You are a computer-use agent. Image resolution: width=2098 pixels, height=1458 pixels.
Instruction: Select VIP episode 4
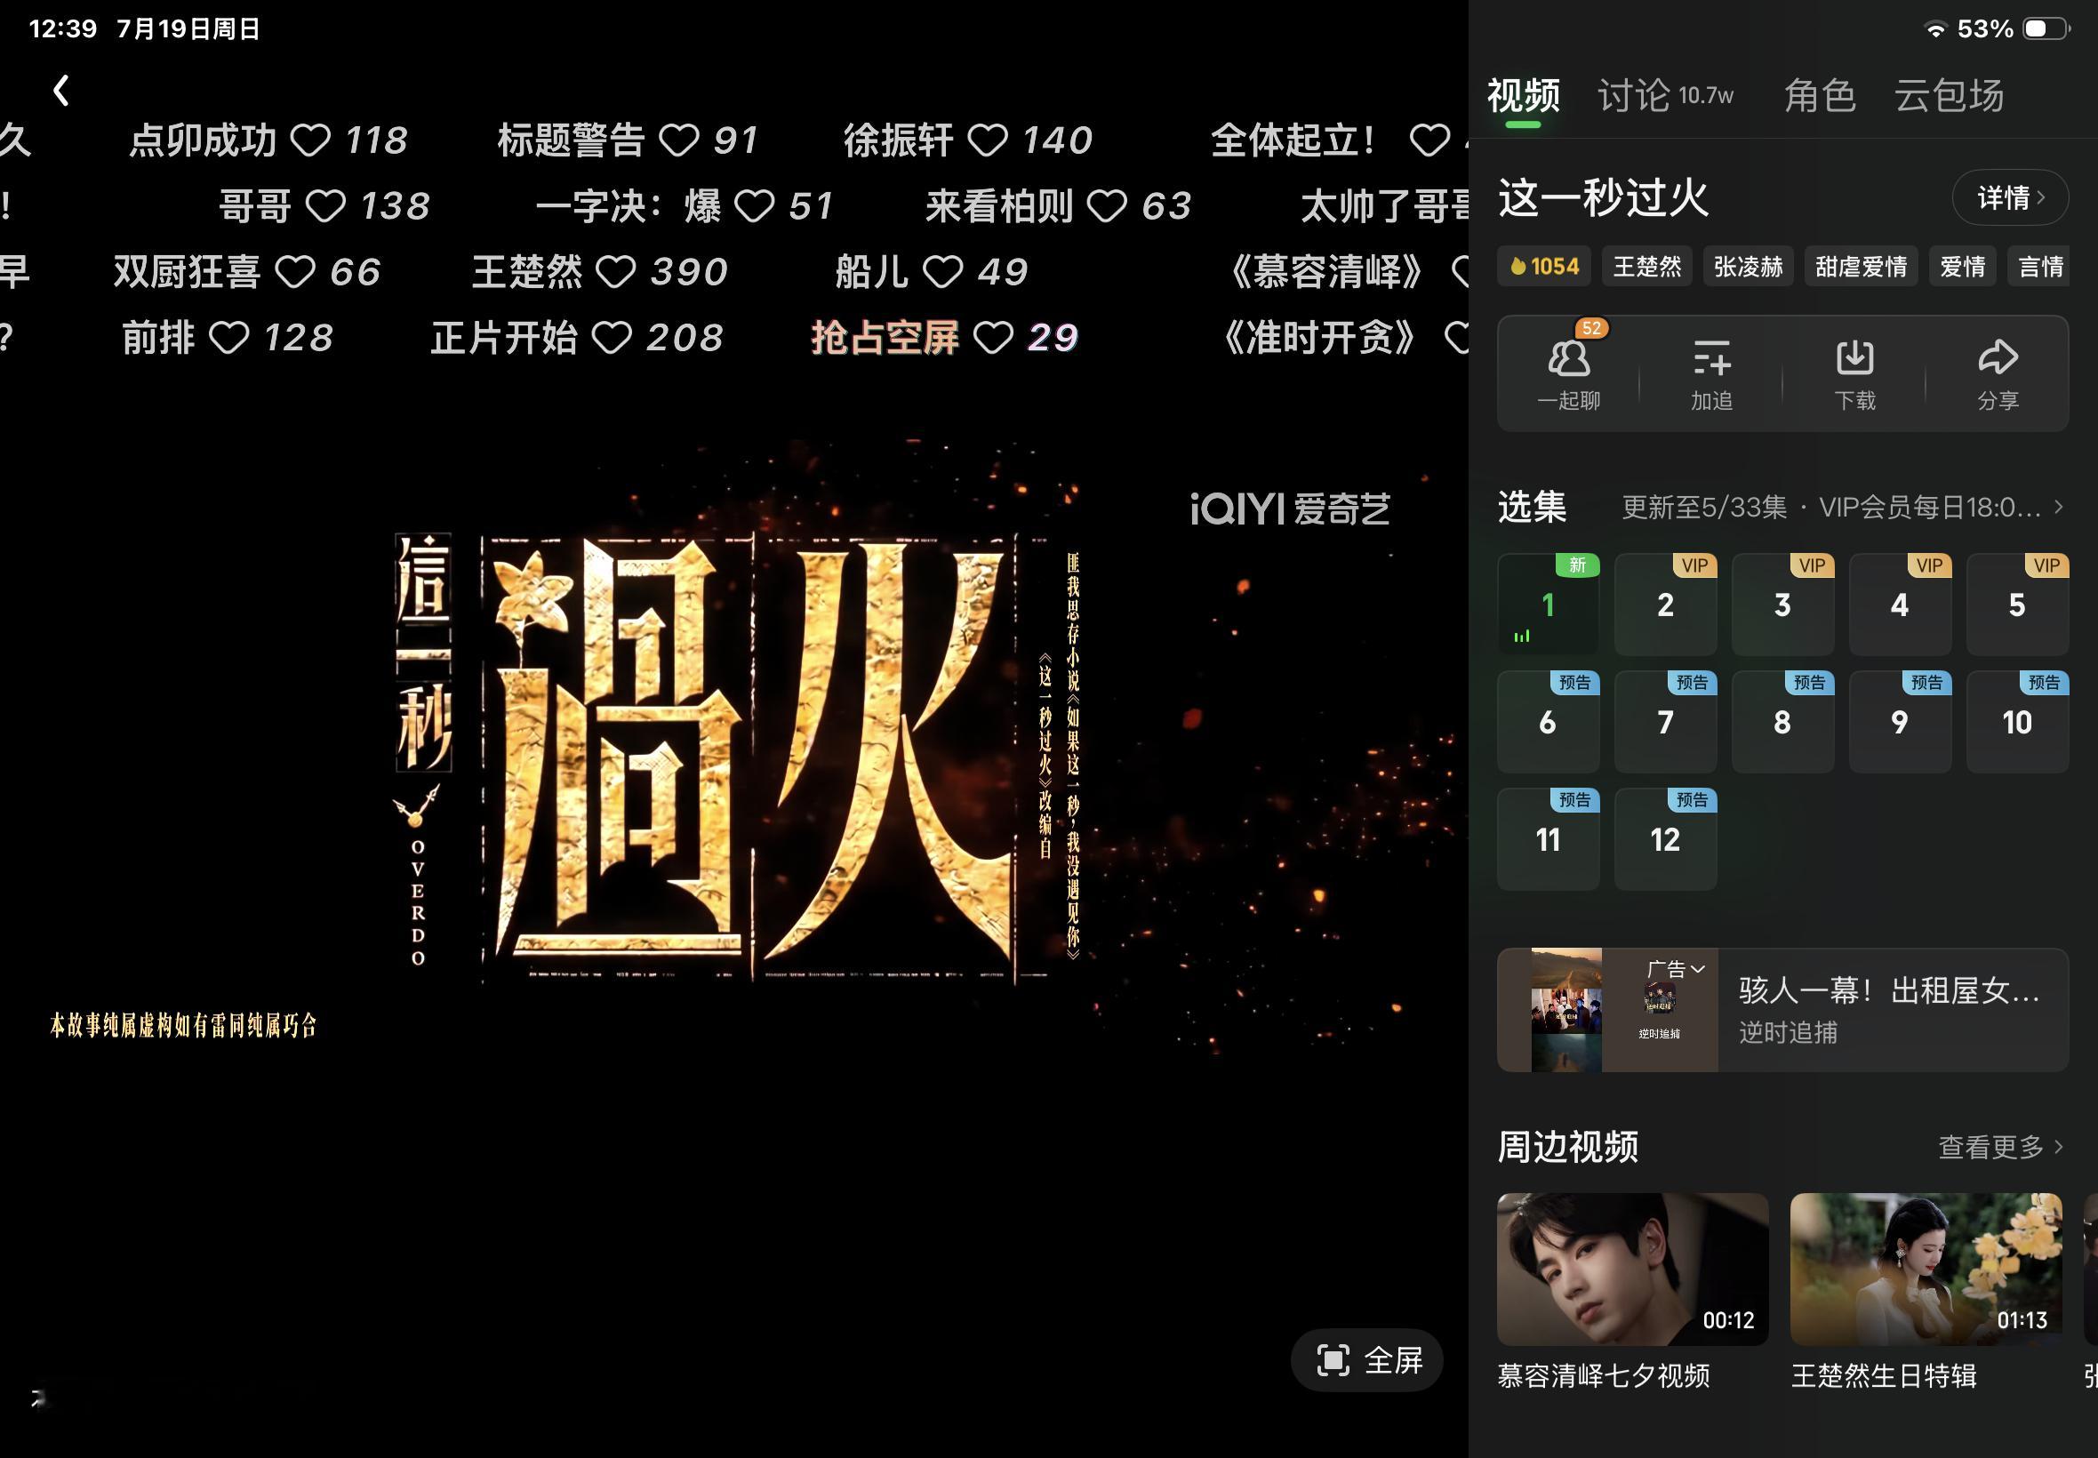(x=1900, y=604)
